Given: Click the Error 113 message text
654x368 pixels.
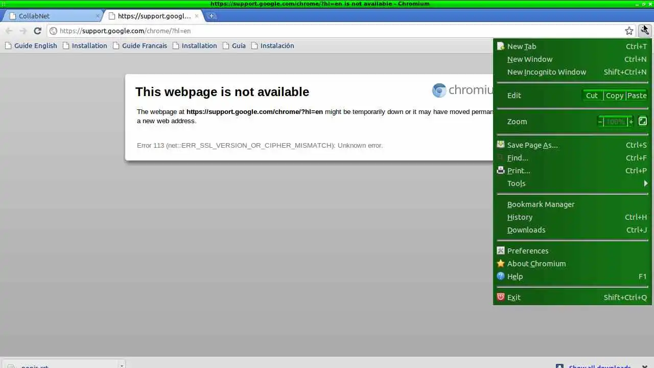Looking at the screenshot, I should pos(260,146).
